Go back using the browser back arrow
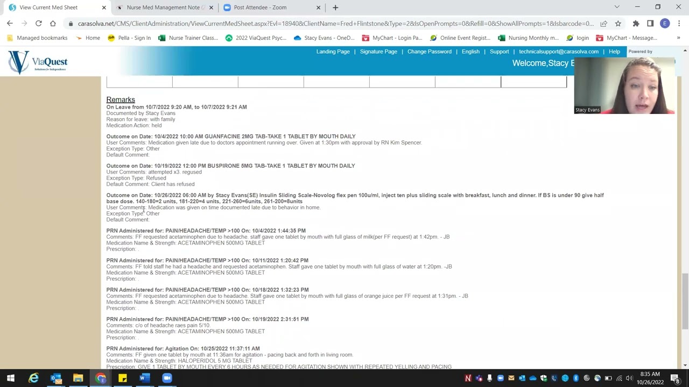 [x=10, y=24]
